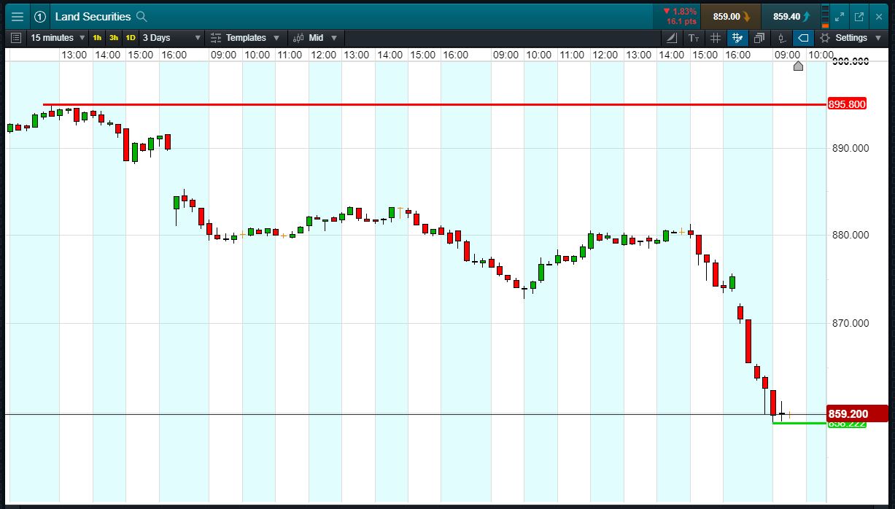Expand the Templates dropdown arrow
Screen dimensions: 895x509
coord(276,38)
